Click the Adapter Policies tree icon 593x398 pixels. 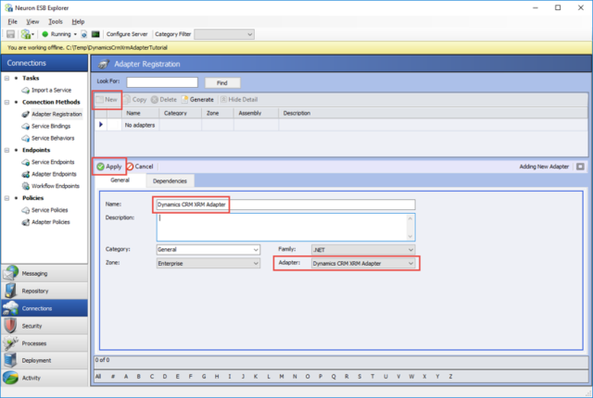(26, 222)
